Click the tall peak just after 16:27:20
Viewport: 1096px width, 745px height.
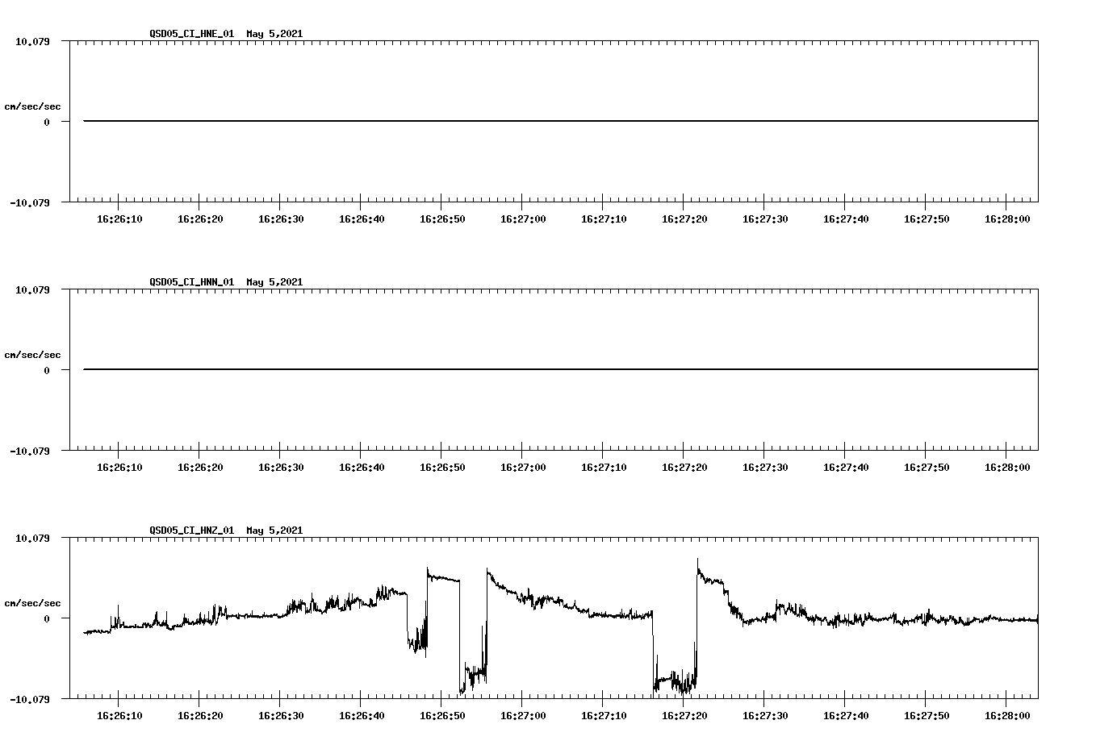697,560
